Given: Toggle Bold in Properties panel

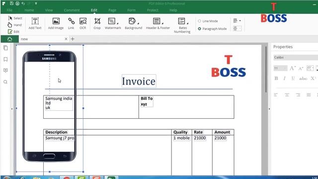Looking at the screenshot, I should point(276,79).
